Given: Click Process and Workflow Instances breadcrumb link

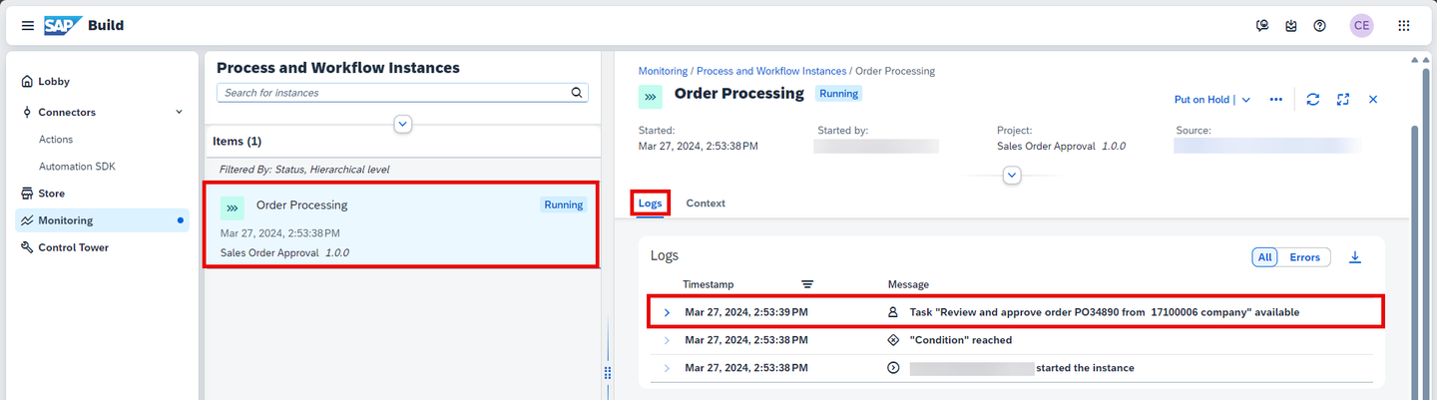Looking at the screenshot, I should pyautogui.click(x=771, y=72).
